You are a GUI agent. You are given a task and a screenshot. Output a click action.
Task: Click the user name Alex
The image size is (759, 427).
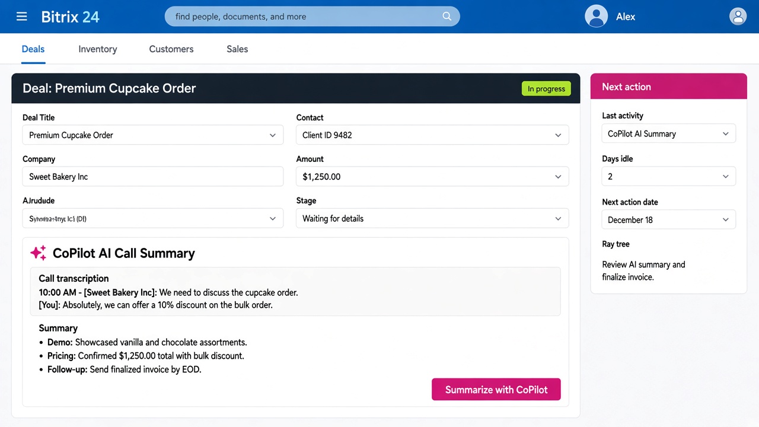pos(626,17)
